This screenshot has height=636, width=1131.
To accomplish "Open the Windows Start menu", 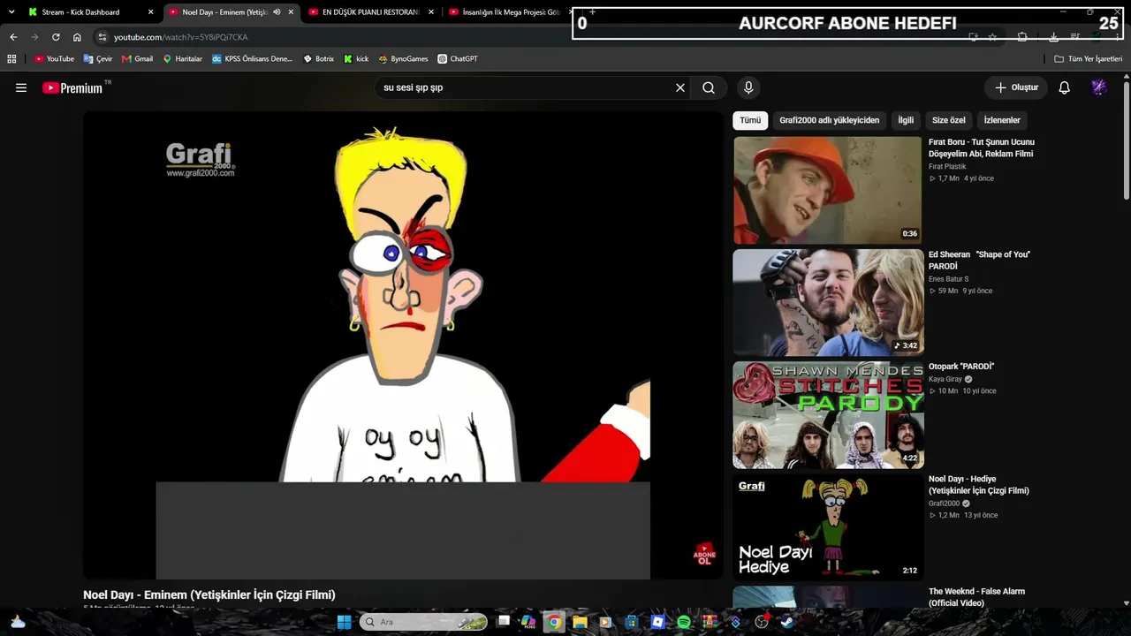I will 344,622.
